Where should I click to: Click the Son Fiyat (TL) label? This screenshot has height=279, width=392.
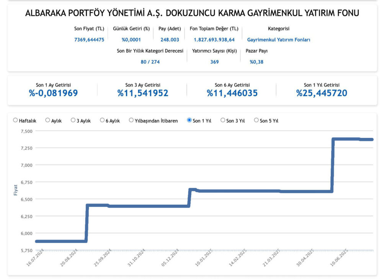point(89,29)
